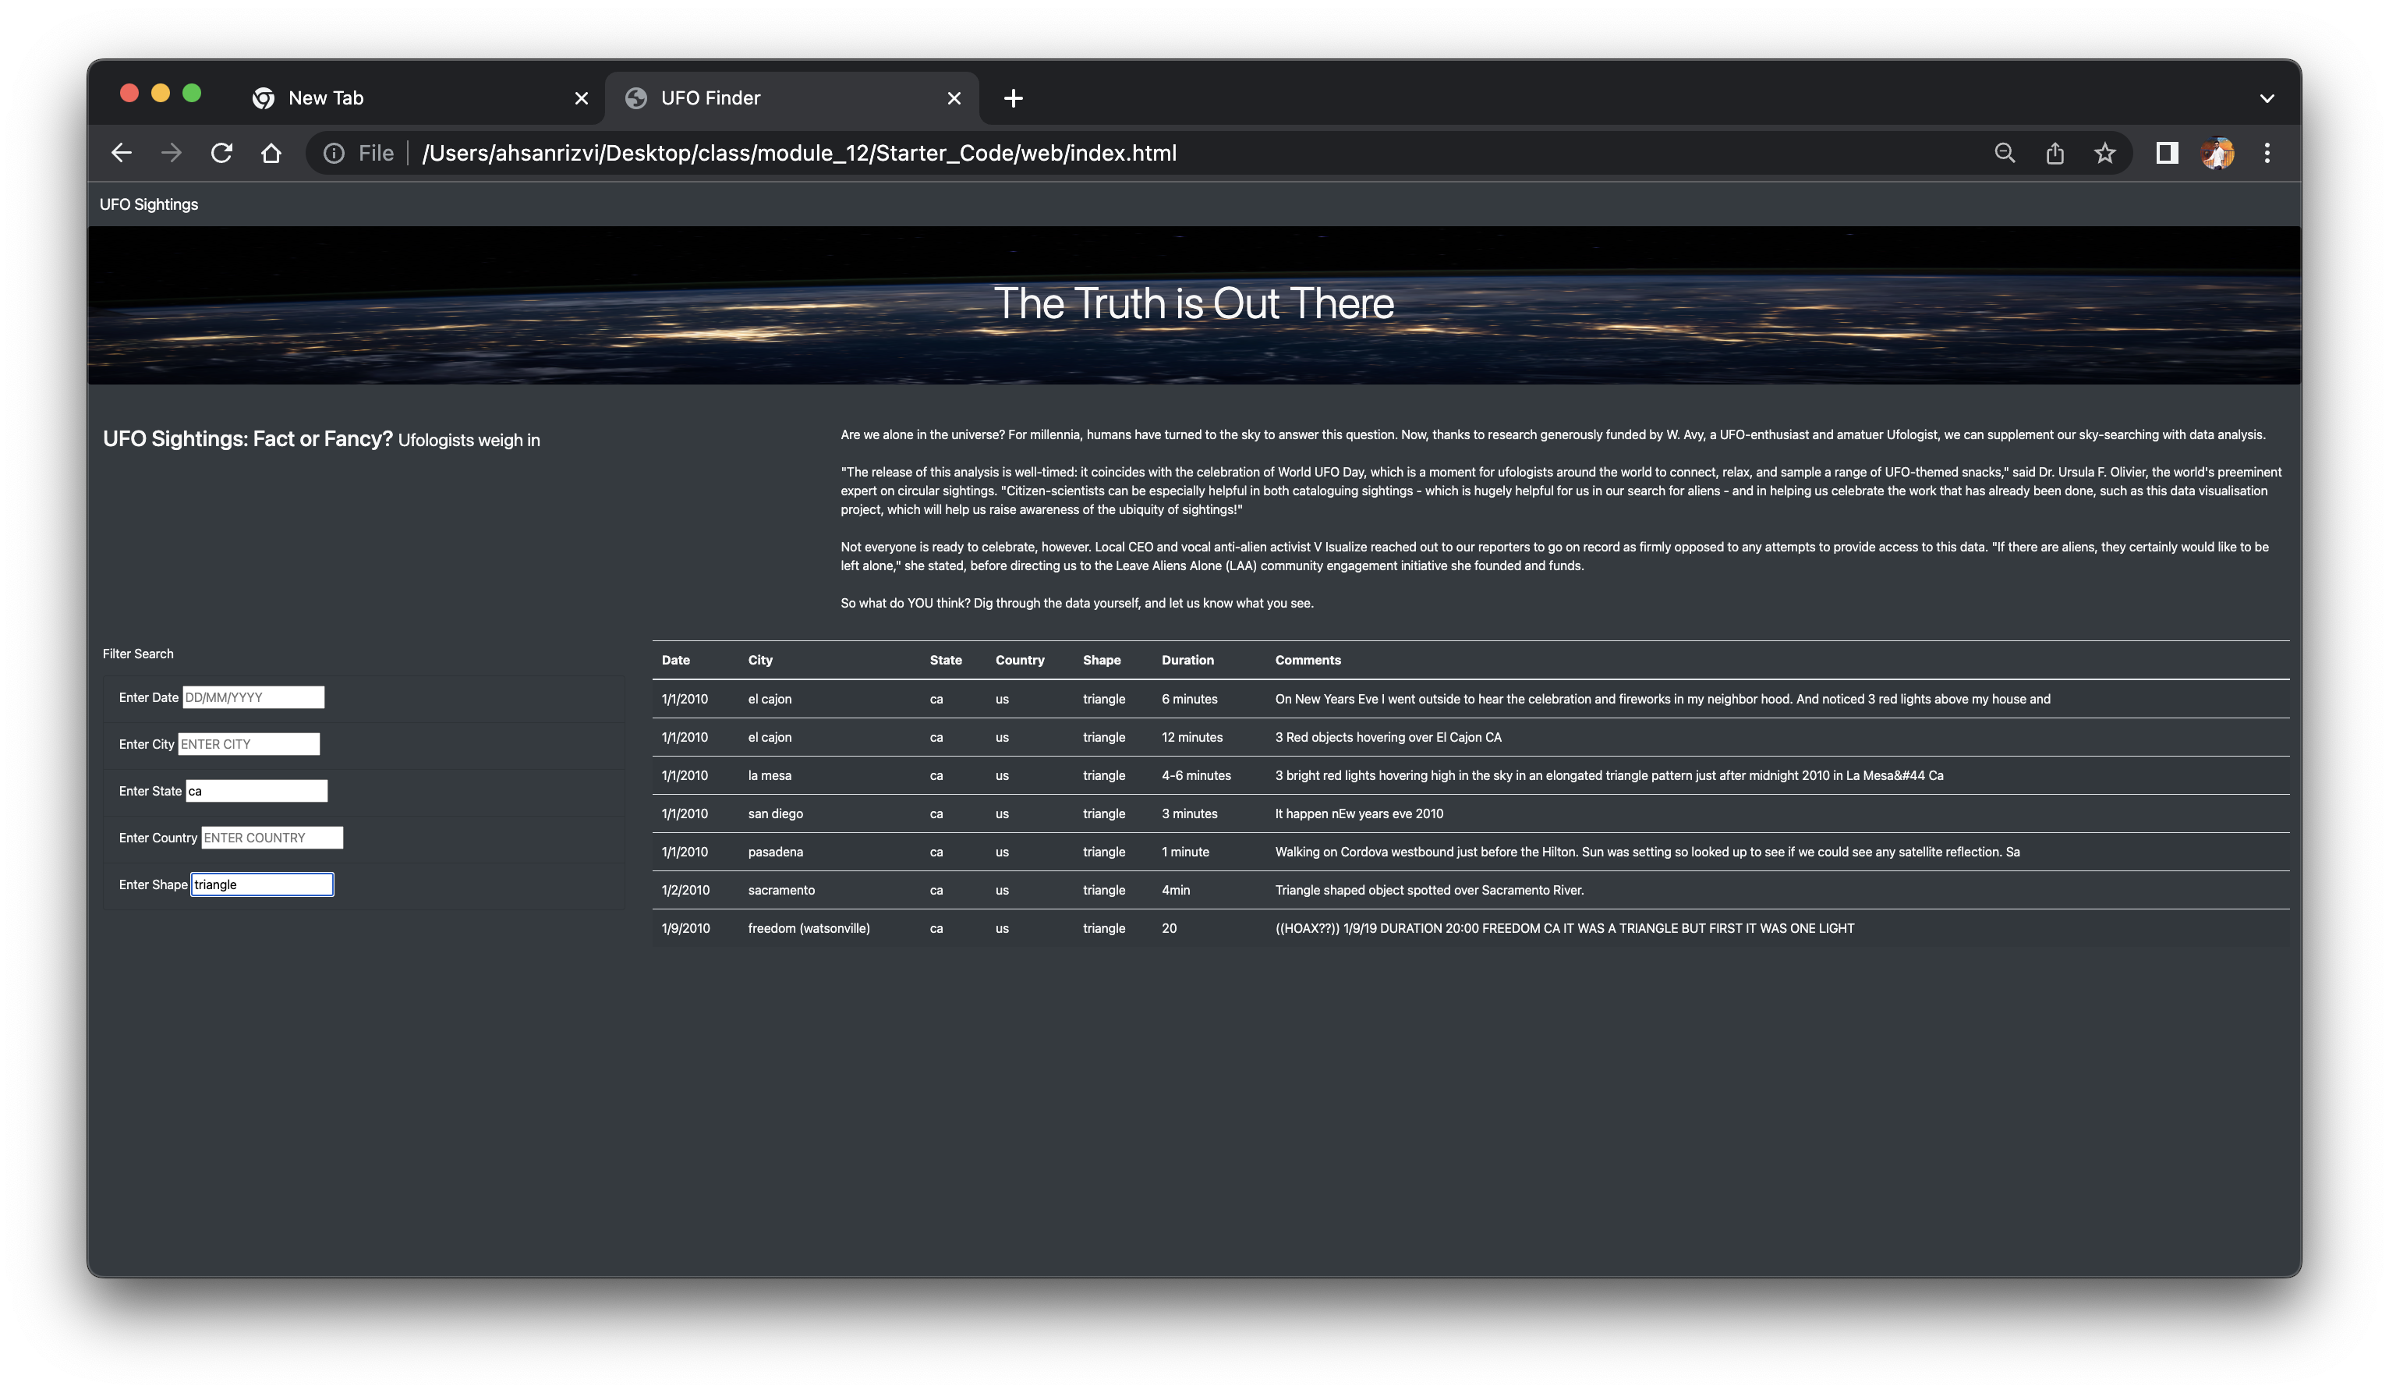The image size is (2389, 1393).
Task: Close the New Tab tab
Action: pyautogui.click(x=581, y=97)
